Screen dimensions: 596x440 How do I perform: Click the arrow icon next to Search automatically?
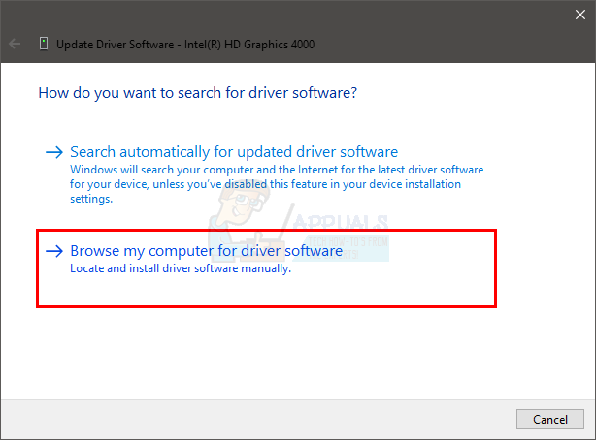click(54, 152)
